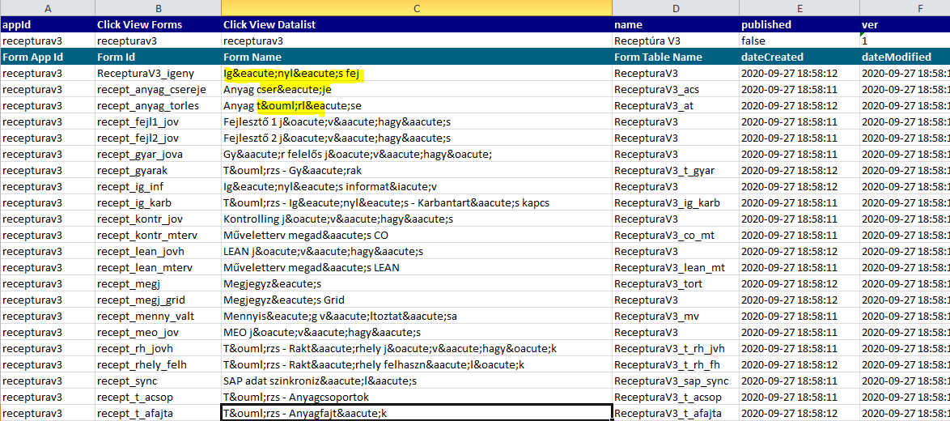Select the 'ReceptuaV3_ig_karb' table name cell

pos(675,202)
